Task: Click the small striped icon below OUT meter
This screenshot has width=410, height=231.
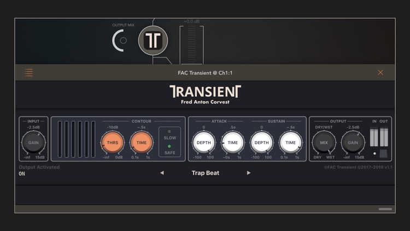Action: tap(384, 153)
